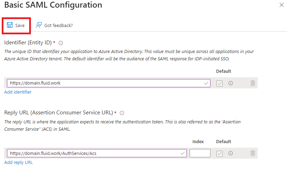This screenshot has height=175, width=290.
Task: Delete the https://domain.fluid.work identifier row
Action: coord(253,83)
